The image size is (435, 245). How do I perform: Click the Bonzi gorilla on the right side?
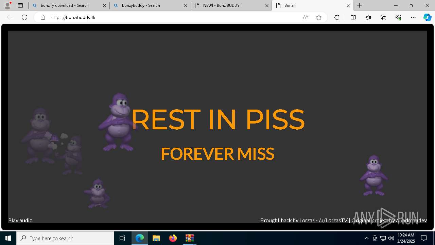(373, 175)
